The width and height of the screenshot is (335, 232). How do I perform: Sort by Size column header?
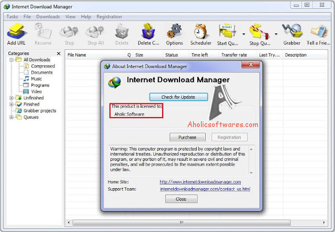point(148,55)
